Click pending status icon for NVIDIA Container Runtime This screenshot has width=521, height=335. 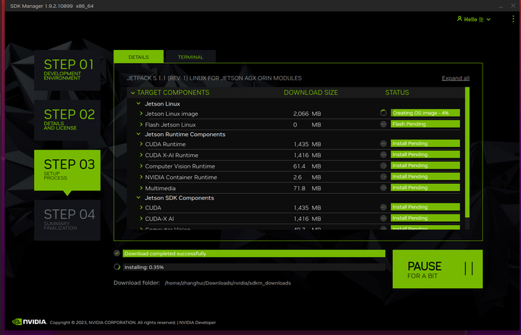tap(384, 177)
